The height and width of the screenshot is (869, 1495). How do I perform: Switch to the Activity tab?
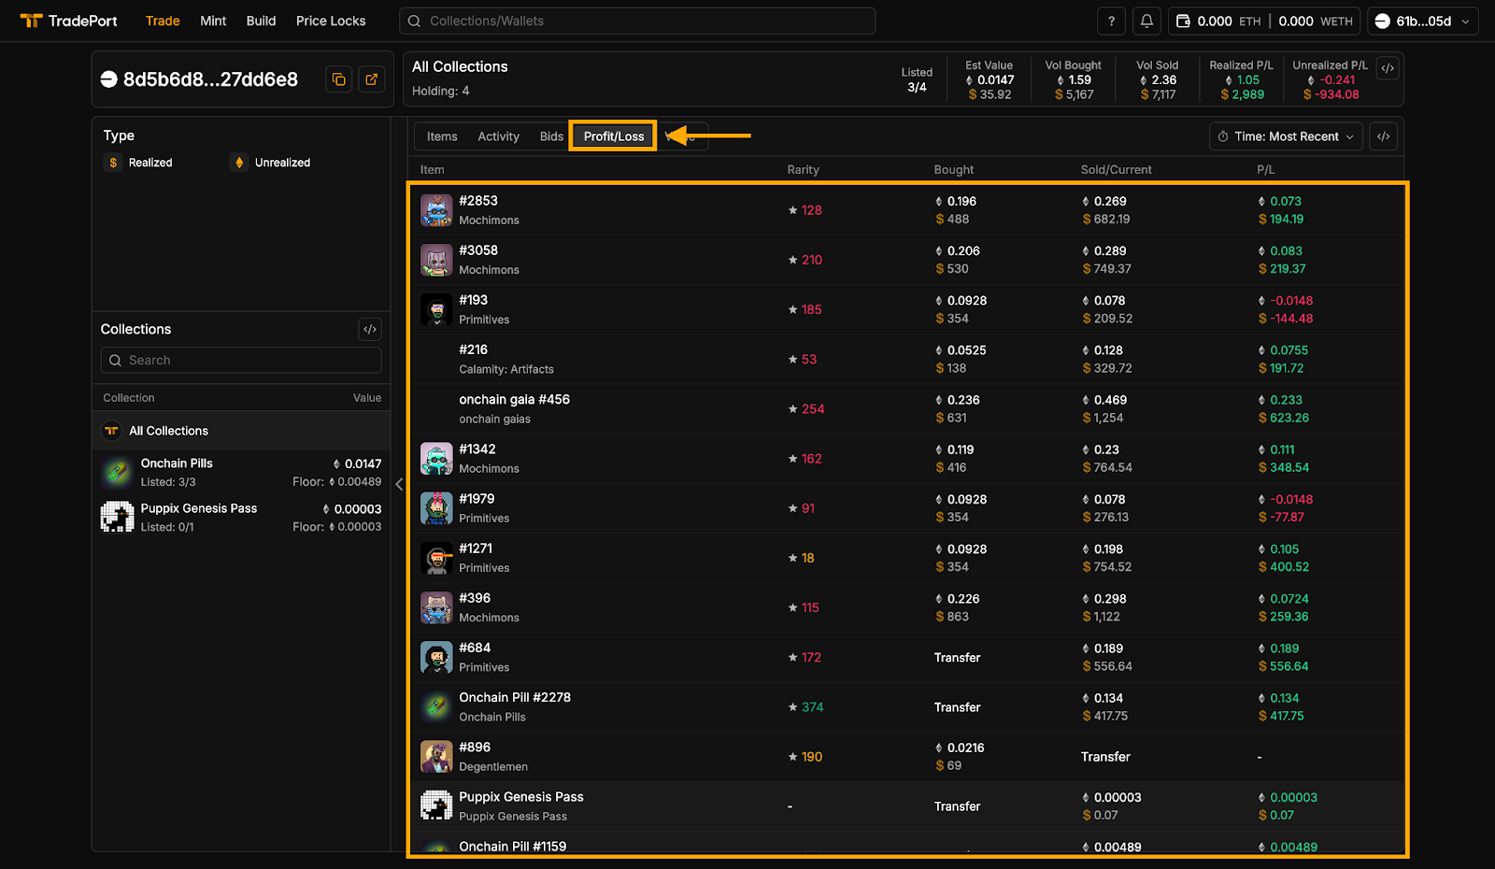click(498, 136)
